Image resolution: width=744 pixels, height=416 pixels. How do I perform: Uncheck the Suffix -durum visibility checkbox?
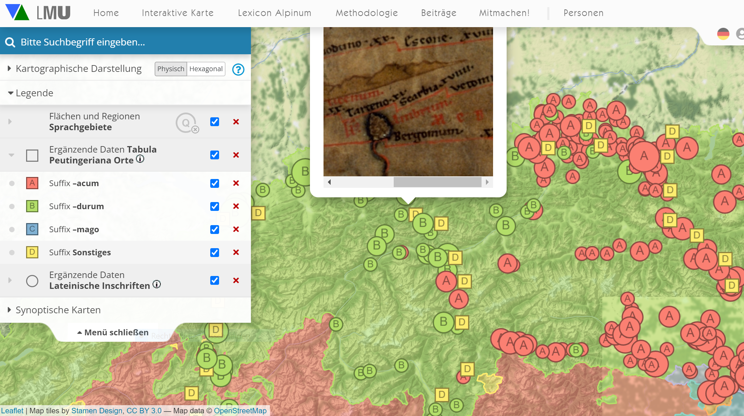pyautogui.click(x=215, y=206)
